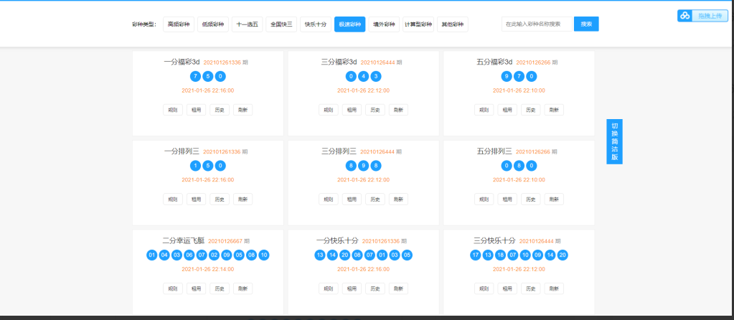This screenshot has width=734, height=320.
Task: Click the Baidu cloud upload icon
Action: point(684,16)
